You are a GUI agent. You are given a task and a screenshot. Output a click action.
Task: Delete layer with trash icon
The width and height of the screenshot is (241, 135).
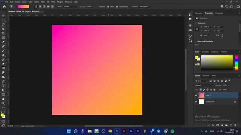(235, 125)
